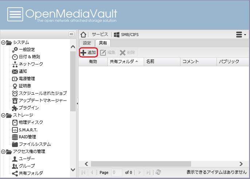Sort by the 名前 column header
This screenshot has width=250, height=179.
(162, 61)
